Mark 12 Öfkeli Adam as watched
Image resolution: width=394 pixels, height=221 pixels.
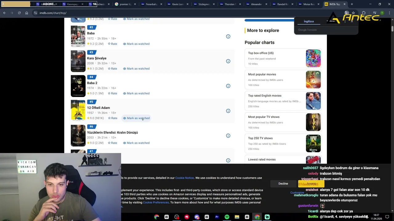pyautogui.click(x=136, y=118)
